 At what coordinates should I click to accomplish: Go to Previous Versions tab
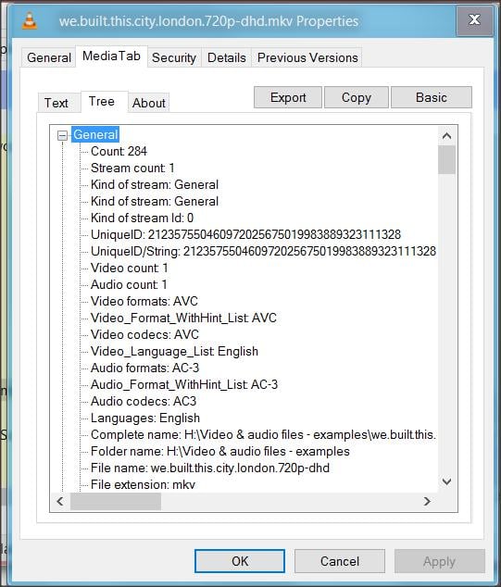307,57
